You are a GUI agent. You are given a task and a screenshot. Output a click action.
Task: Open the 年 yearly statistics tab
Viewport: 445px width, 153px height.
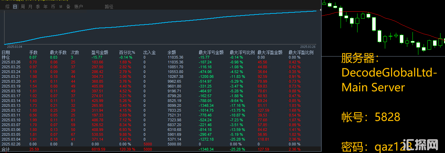point(45,7)
